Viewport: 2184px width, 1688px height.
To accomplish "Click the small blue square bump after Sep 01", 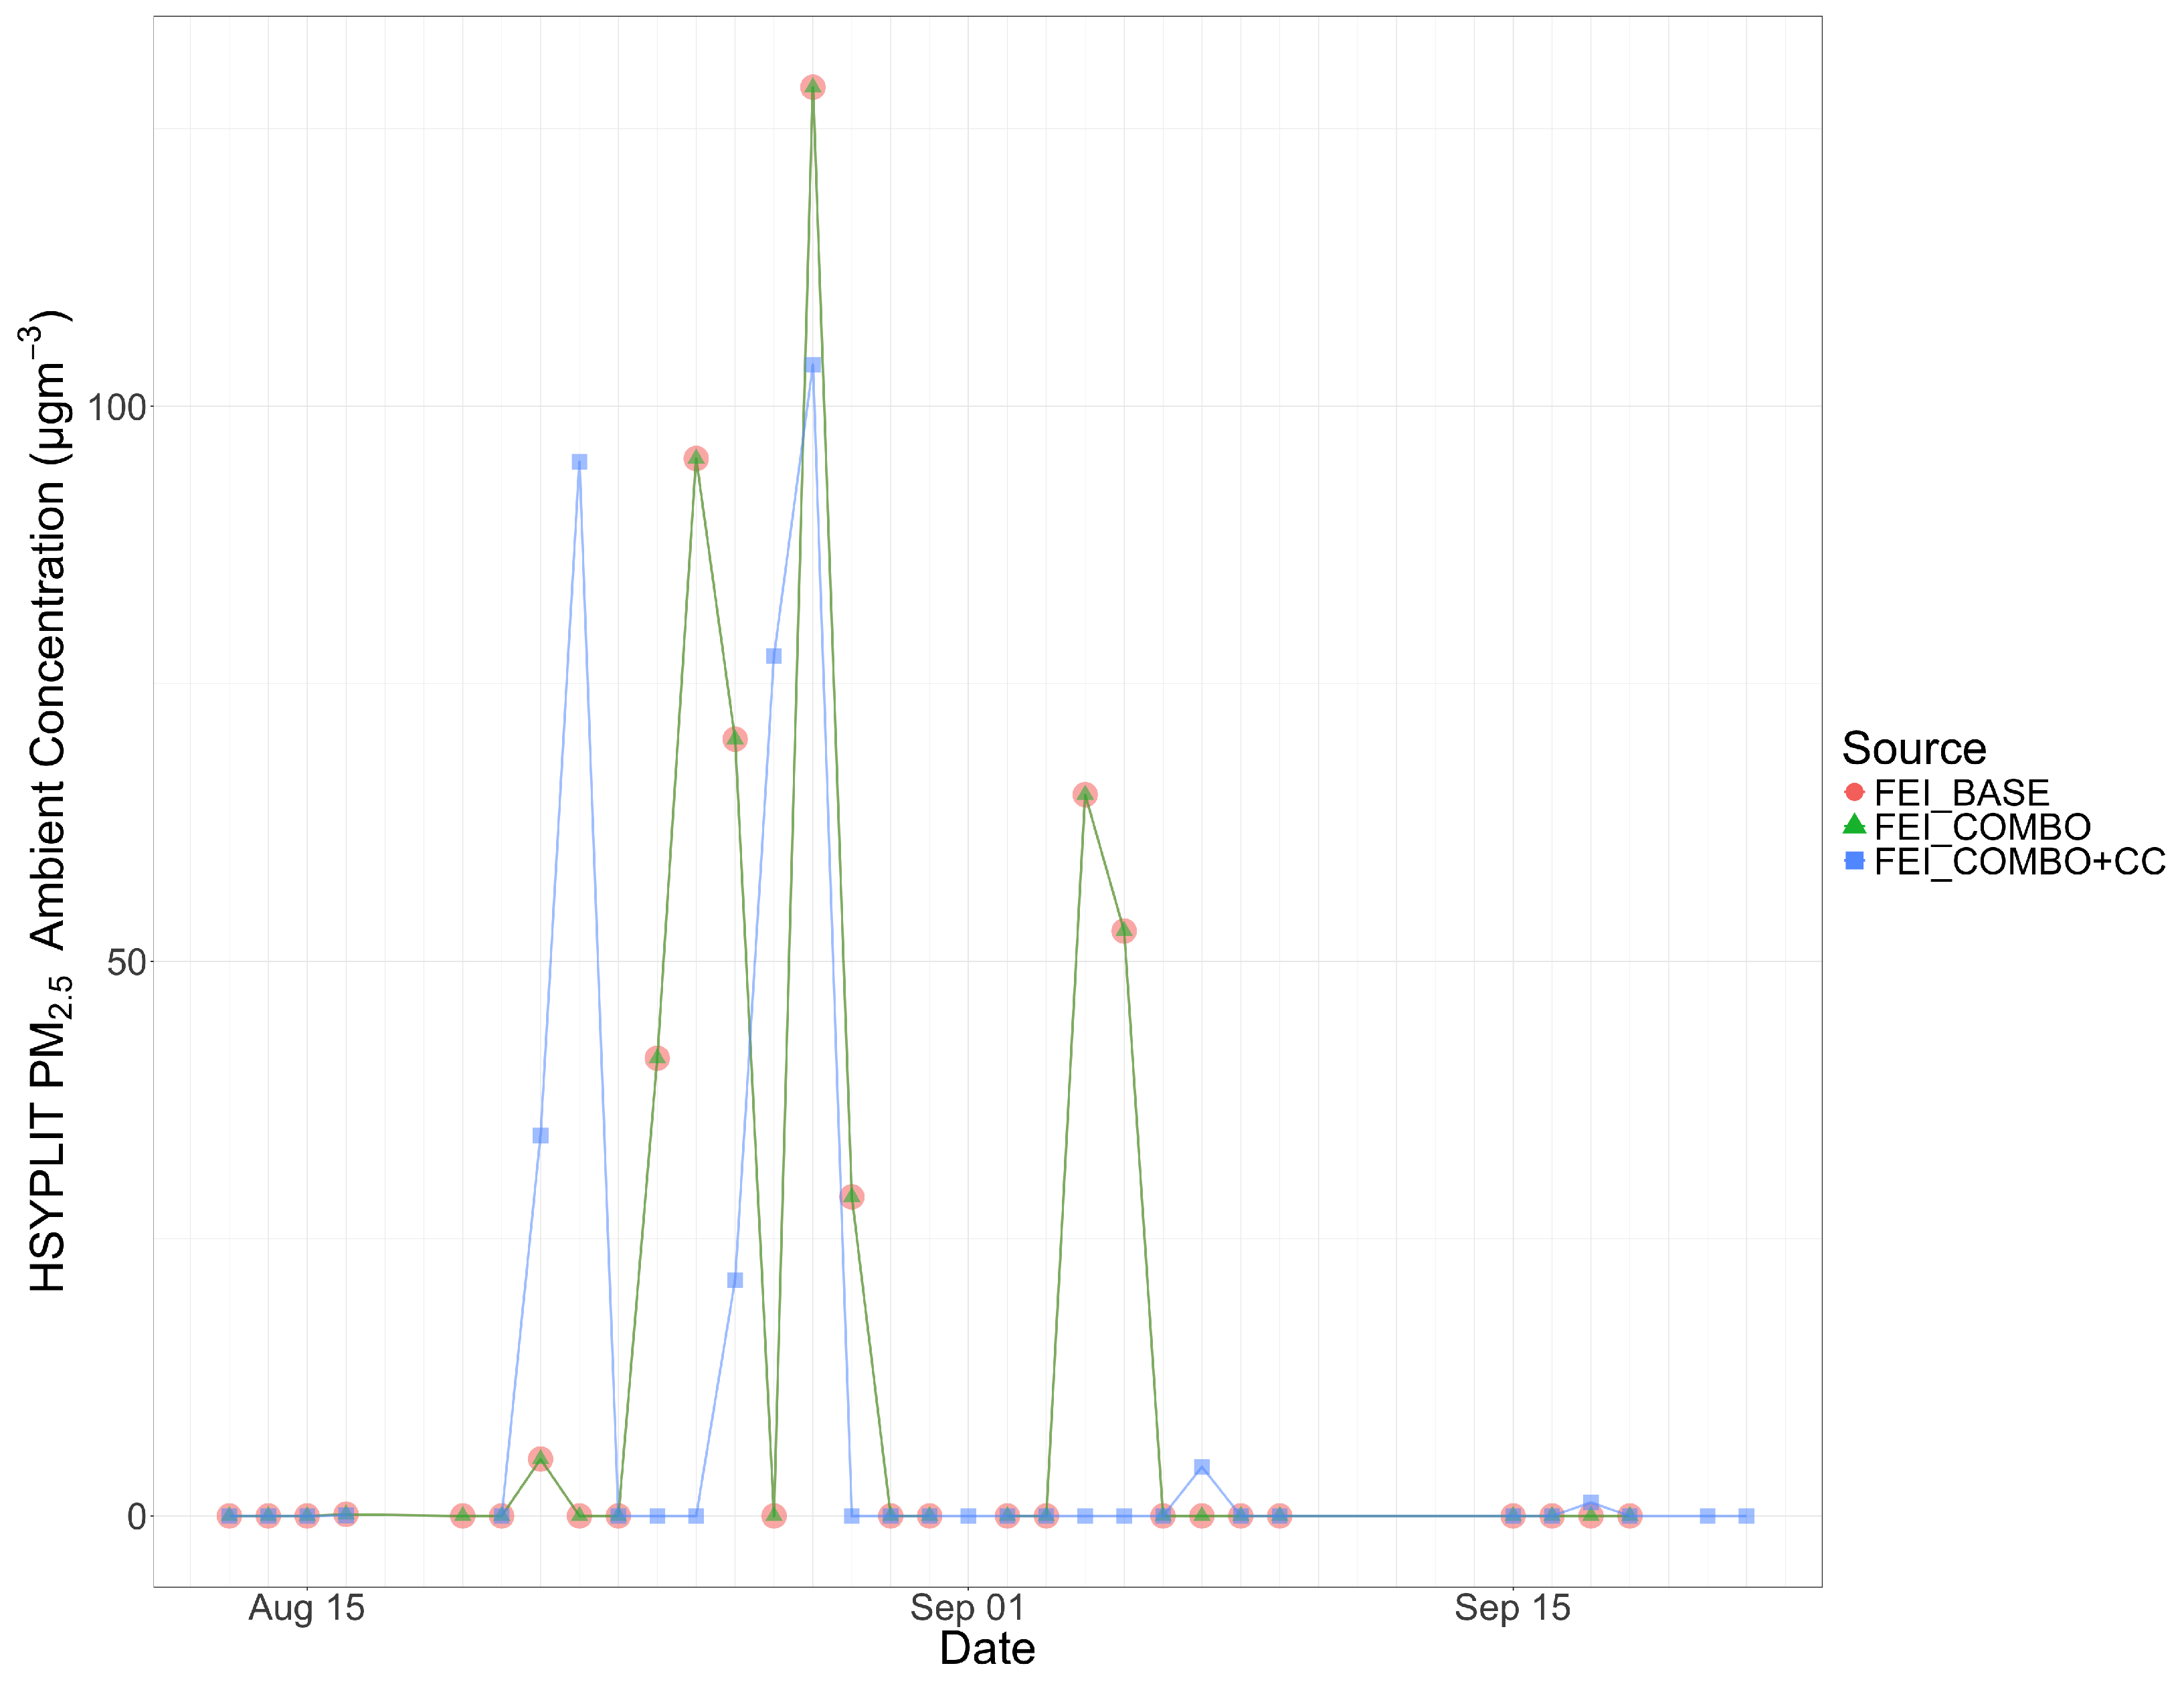I will [1202, 1467].
